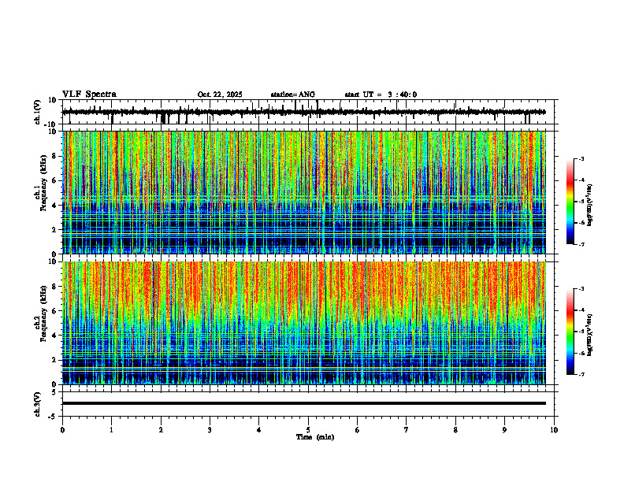Viewport: 624px width, 482px height.
Task: Click the log(PSD) label beside ch.1 color scale
Action: pos(590,205)
